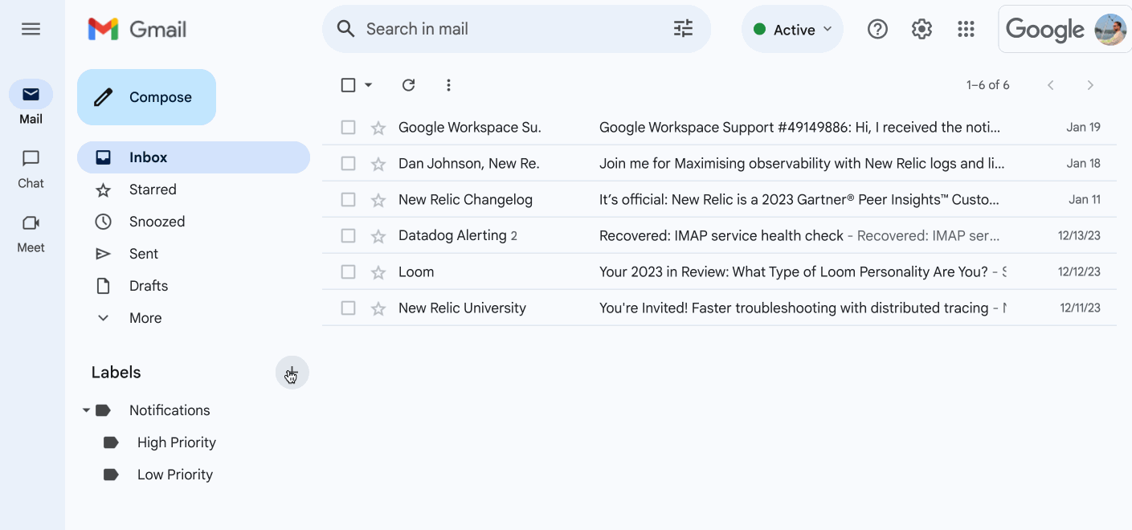Go to older messages arrow
This screenshot has height=530, width=1132.
coord(1090,85)
